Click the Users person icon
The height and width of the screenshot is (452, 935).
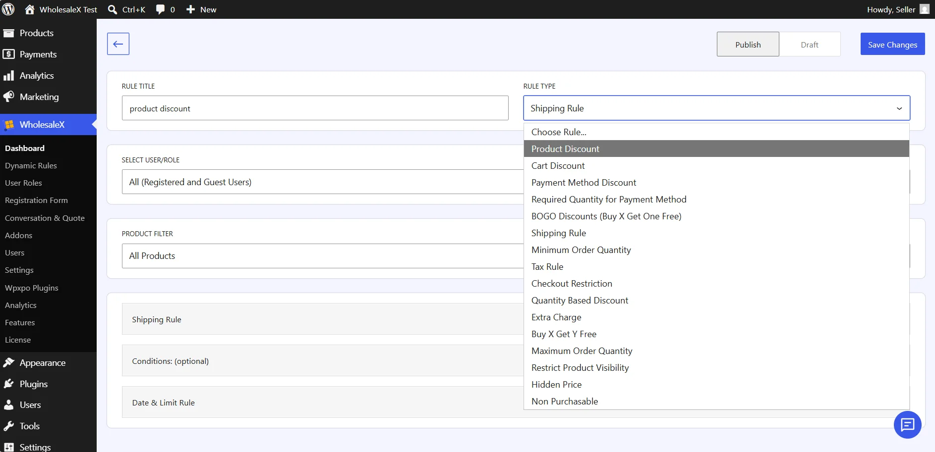tap(8, 404)
